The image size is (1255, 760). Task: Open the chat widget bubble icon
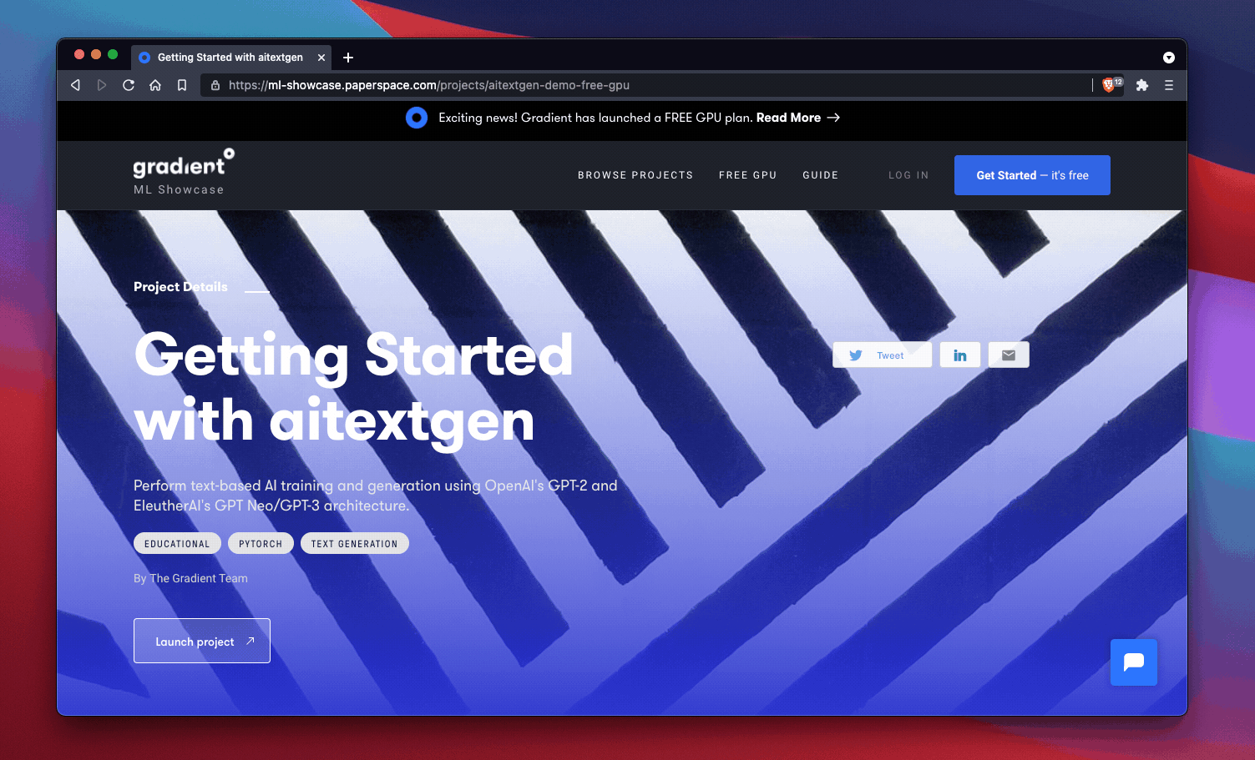(1134, 662)
